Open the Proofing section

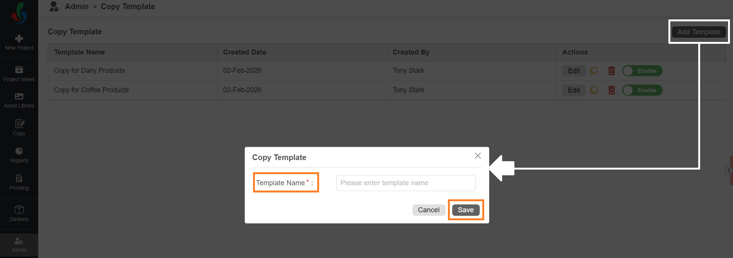(19, 183)
